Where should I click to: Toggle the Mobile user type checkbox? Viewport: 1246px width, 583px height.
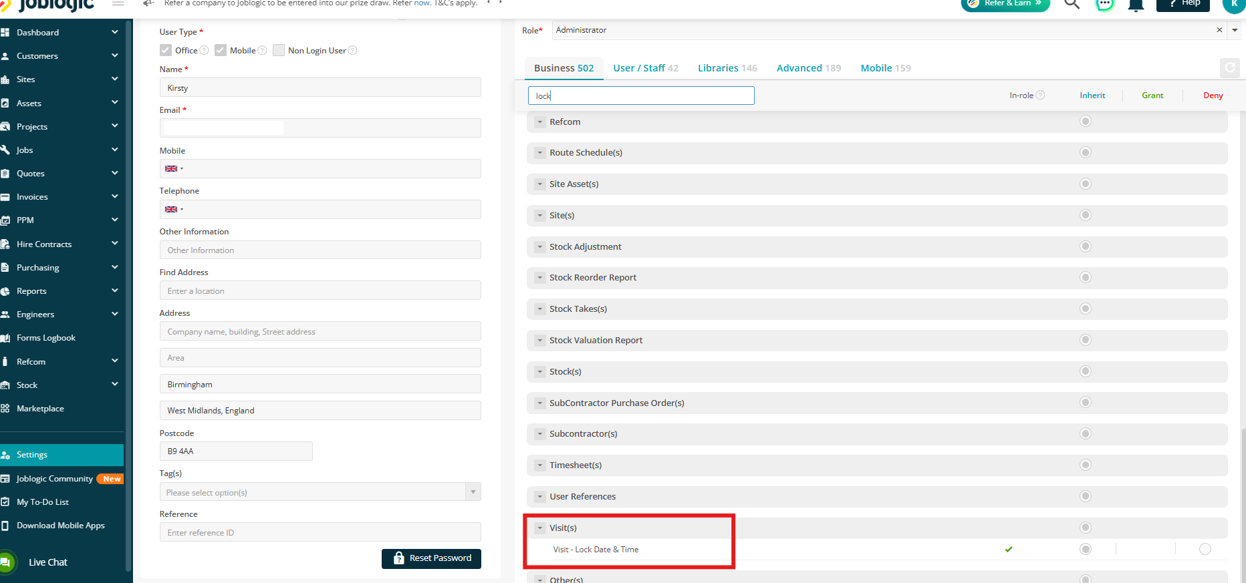pyautogui.click(x=221, y=50)
